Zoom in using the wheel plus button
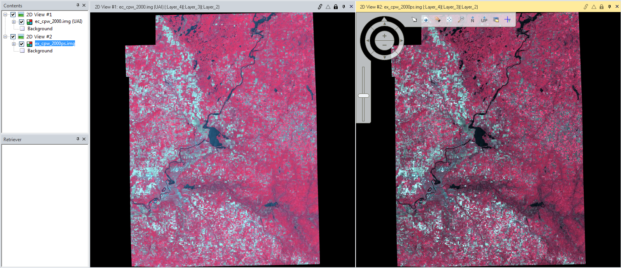621x268 pixels. pos(384,36)
